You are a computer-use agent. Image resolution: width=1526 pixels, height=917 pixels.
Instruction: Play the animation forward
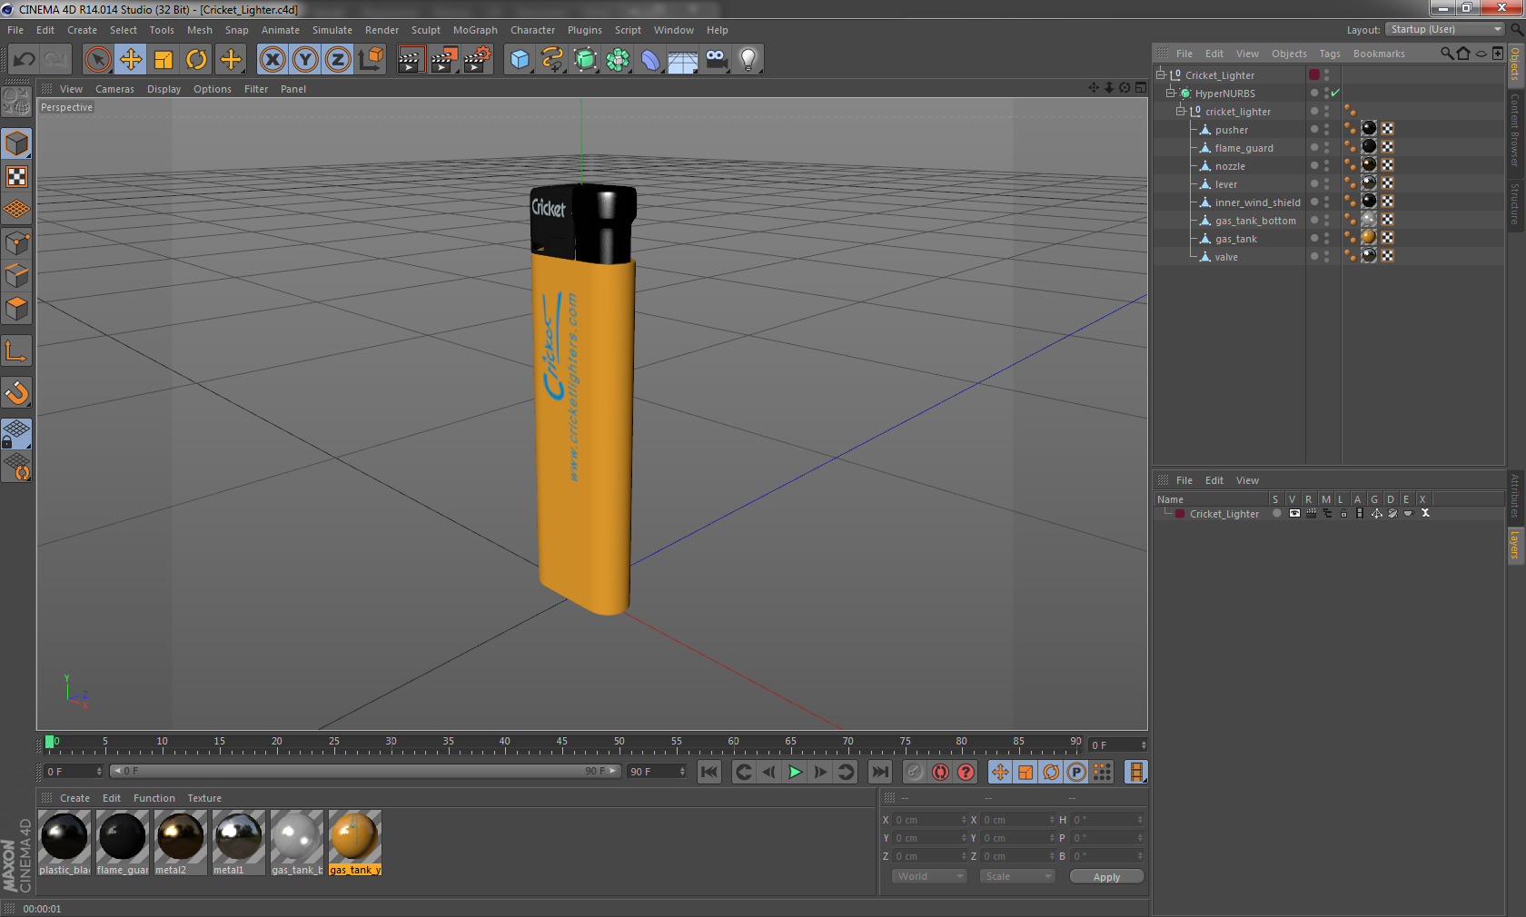pyautogui.click(x=795, y=772)
